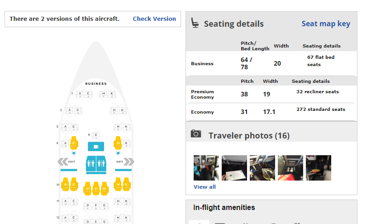Select yellow seat 10A on the left

pyautogui.click(x=66, y=185)
